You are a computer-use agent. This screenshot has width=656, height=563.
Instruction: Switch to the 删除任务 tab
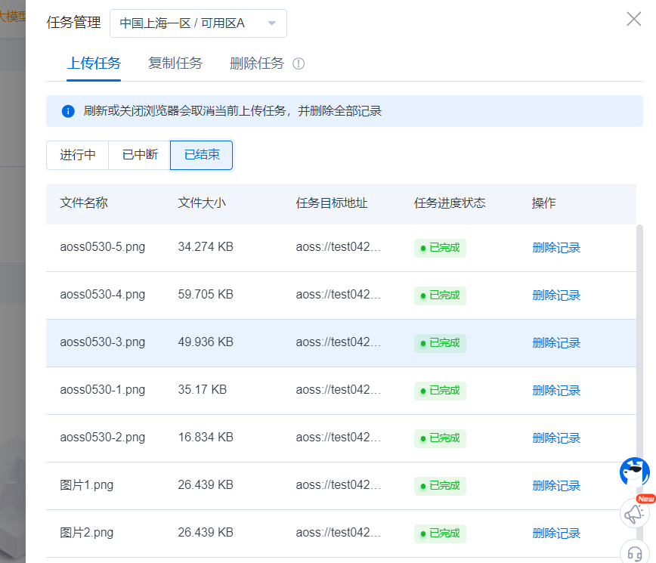pos(257,63)
